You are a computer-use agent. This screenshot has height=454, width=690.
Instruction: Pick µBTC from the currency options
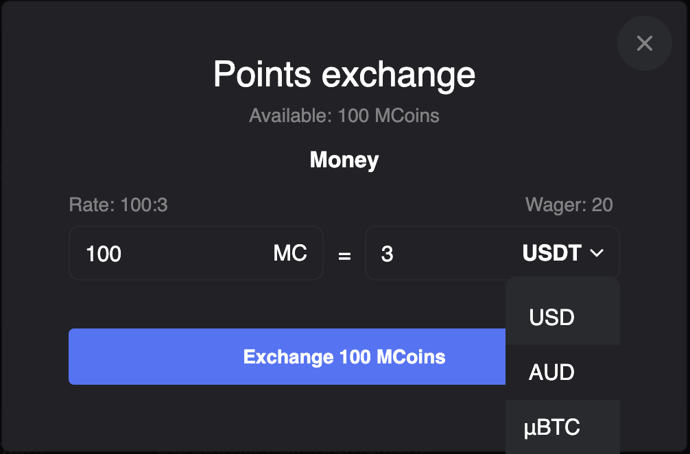point(551,427)
